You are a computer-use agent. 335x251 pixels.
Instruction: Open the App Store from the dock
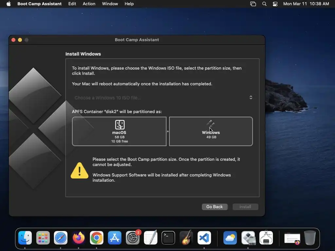pyautogui.click(x=115, y=238)
